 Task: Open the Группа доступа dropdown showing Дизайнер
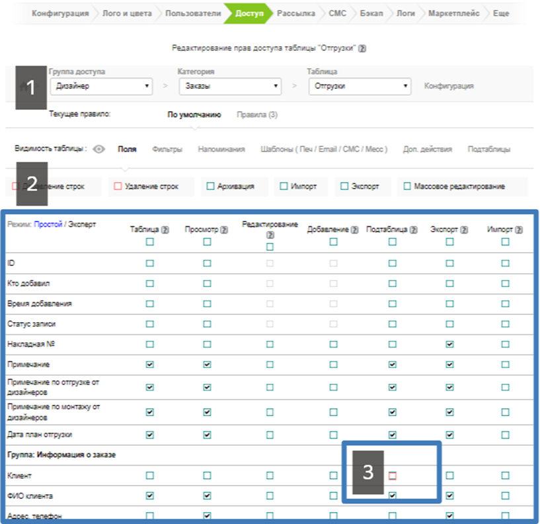coord(100,86)
